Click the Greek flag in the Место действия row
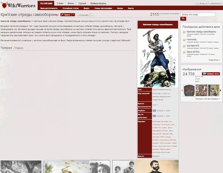Screen dimensions: 223x173 tap(154, 116)
